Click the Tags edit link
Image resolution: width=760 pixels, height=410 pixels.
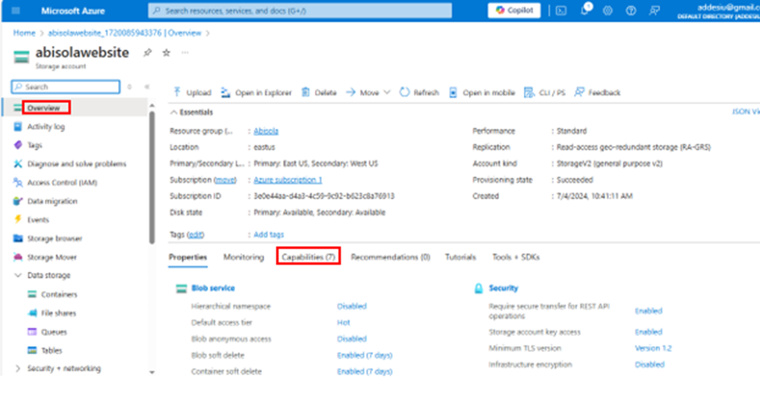pyautogui.click(x=195, y=234)
